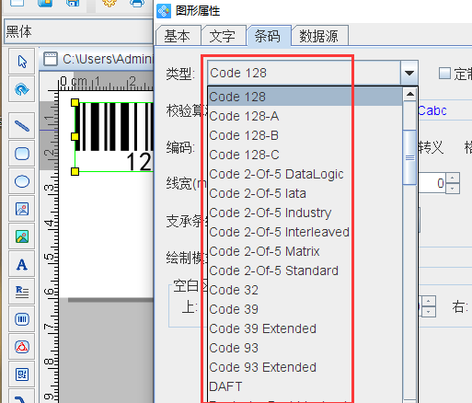Select the rich text tool
Viewport: 472px width, 403px height.
click(x=22, y=292)
